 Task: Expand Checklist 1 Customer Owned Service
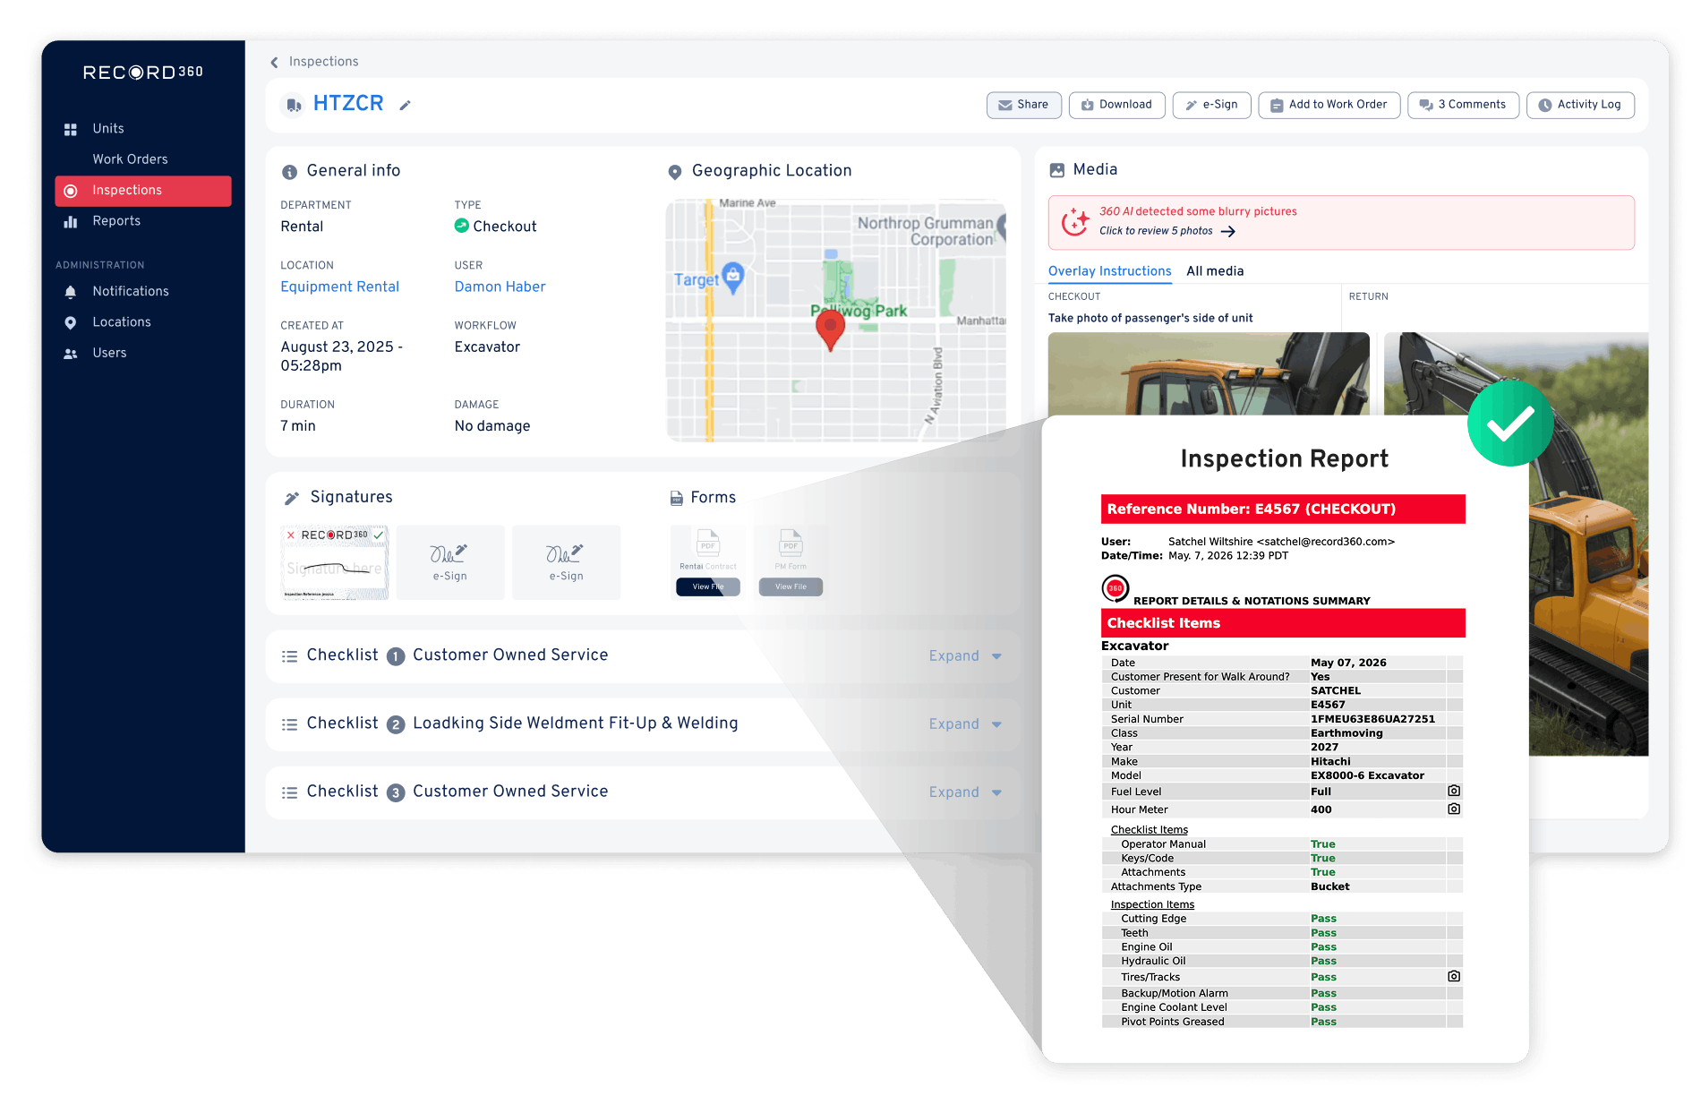[964, 656]
